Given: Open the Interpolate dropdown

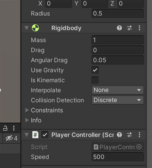Looking at the screenshot, I should tap(118, 90).
